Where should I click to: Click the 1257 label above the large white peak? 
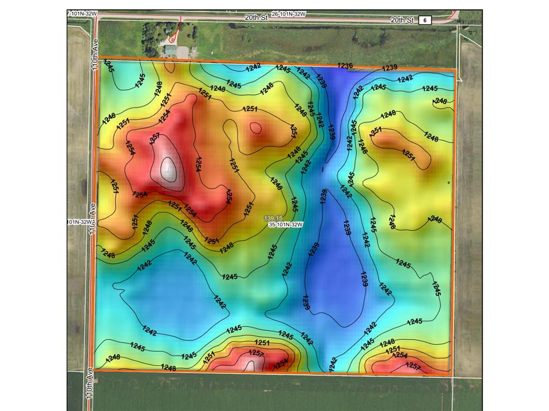tap(154, 138)
